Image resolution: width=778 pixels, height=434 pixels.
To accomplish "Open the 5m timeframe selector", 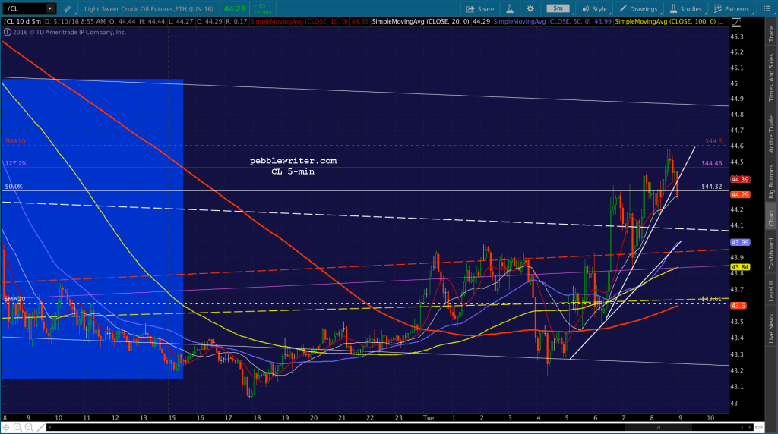I will 558,8.
